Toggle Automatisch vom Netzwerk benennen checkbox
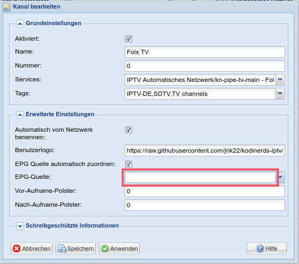This screenshot has width=299, height=264. tap(128, 130)
